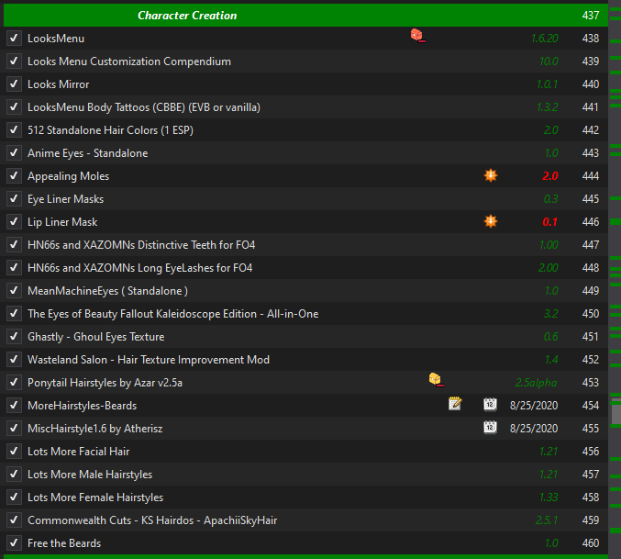The width and height of the screenshot is (621, 559).
Task: Toggle MiscHairstyle1.6 by Atherisz checkbox
Action: click(x=14, y=429)
